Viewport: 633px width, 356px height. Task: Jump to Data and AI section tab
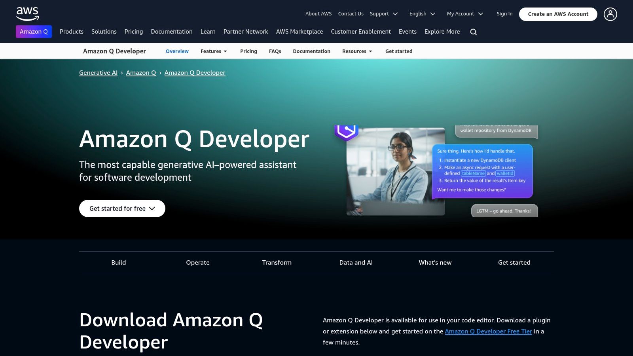(356, 263)
